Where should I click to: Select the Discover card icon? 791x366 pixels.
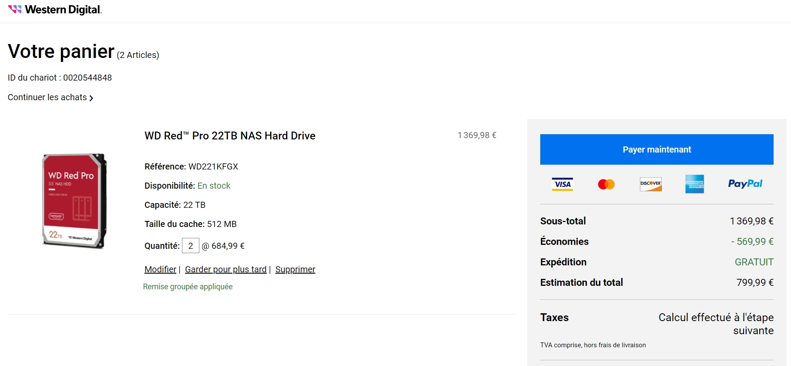coord(651,184)
